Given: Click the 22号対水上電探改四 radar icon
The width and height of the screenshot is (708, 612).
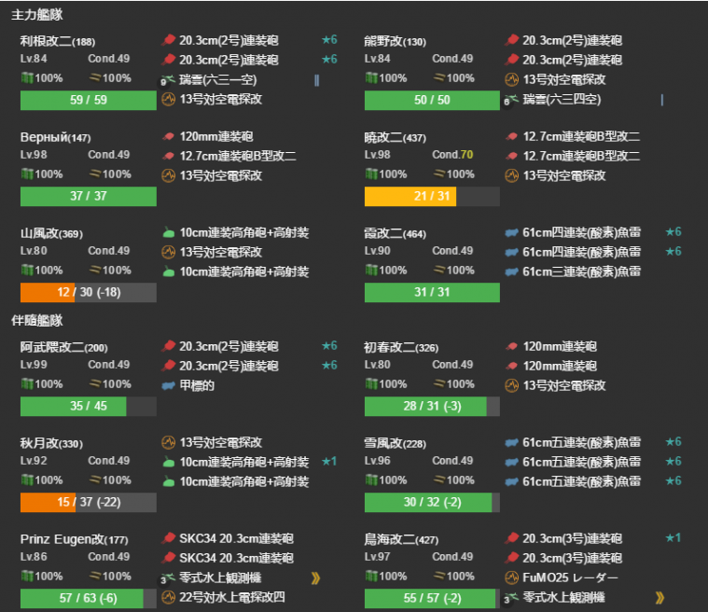Looking at the screenshot, I should (x=169, y=597).
